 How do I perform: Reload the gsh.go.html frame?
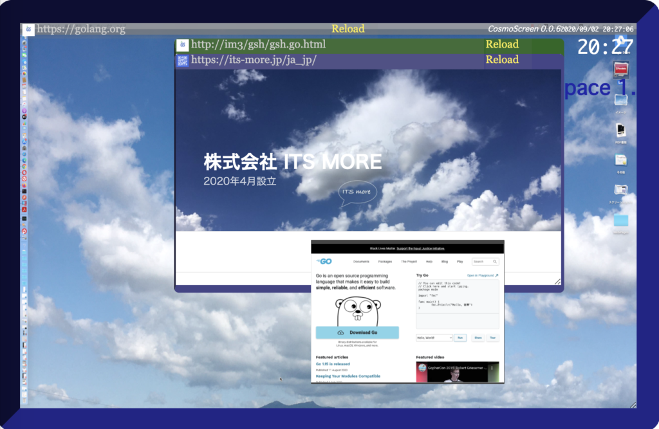tap(502, 44)
